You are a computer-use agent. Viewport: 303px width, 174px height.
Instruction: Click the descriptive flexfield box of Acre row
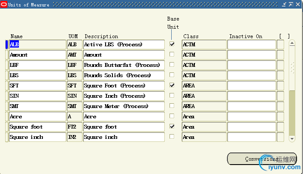pyautogui.click(x=280, y=117)
